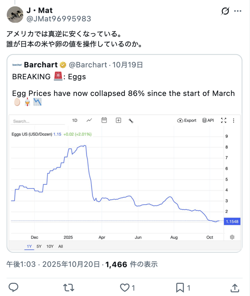Click the Export button on the chart

coord(187,120)
